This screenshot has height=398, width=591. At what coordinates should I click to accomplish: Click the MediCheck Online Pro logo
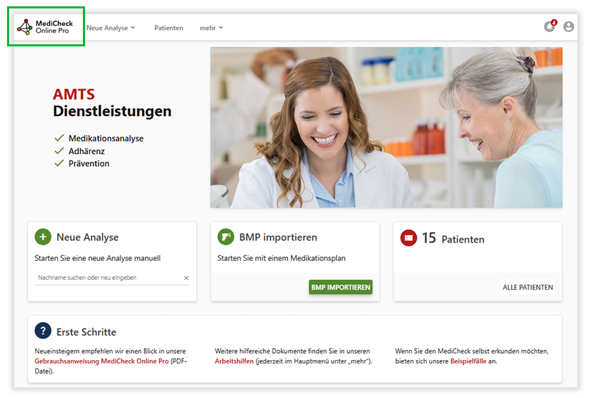click(x=45, y=27)
